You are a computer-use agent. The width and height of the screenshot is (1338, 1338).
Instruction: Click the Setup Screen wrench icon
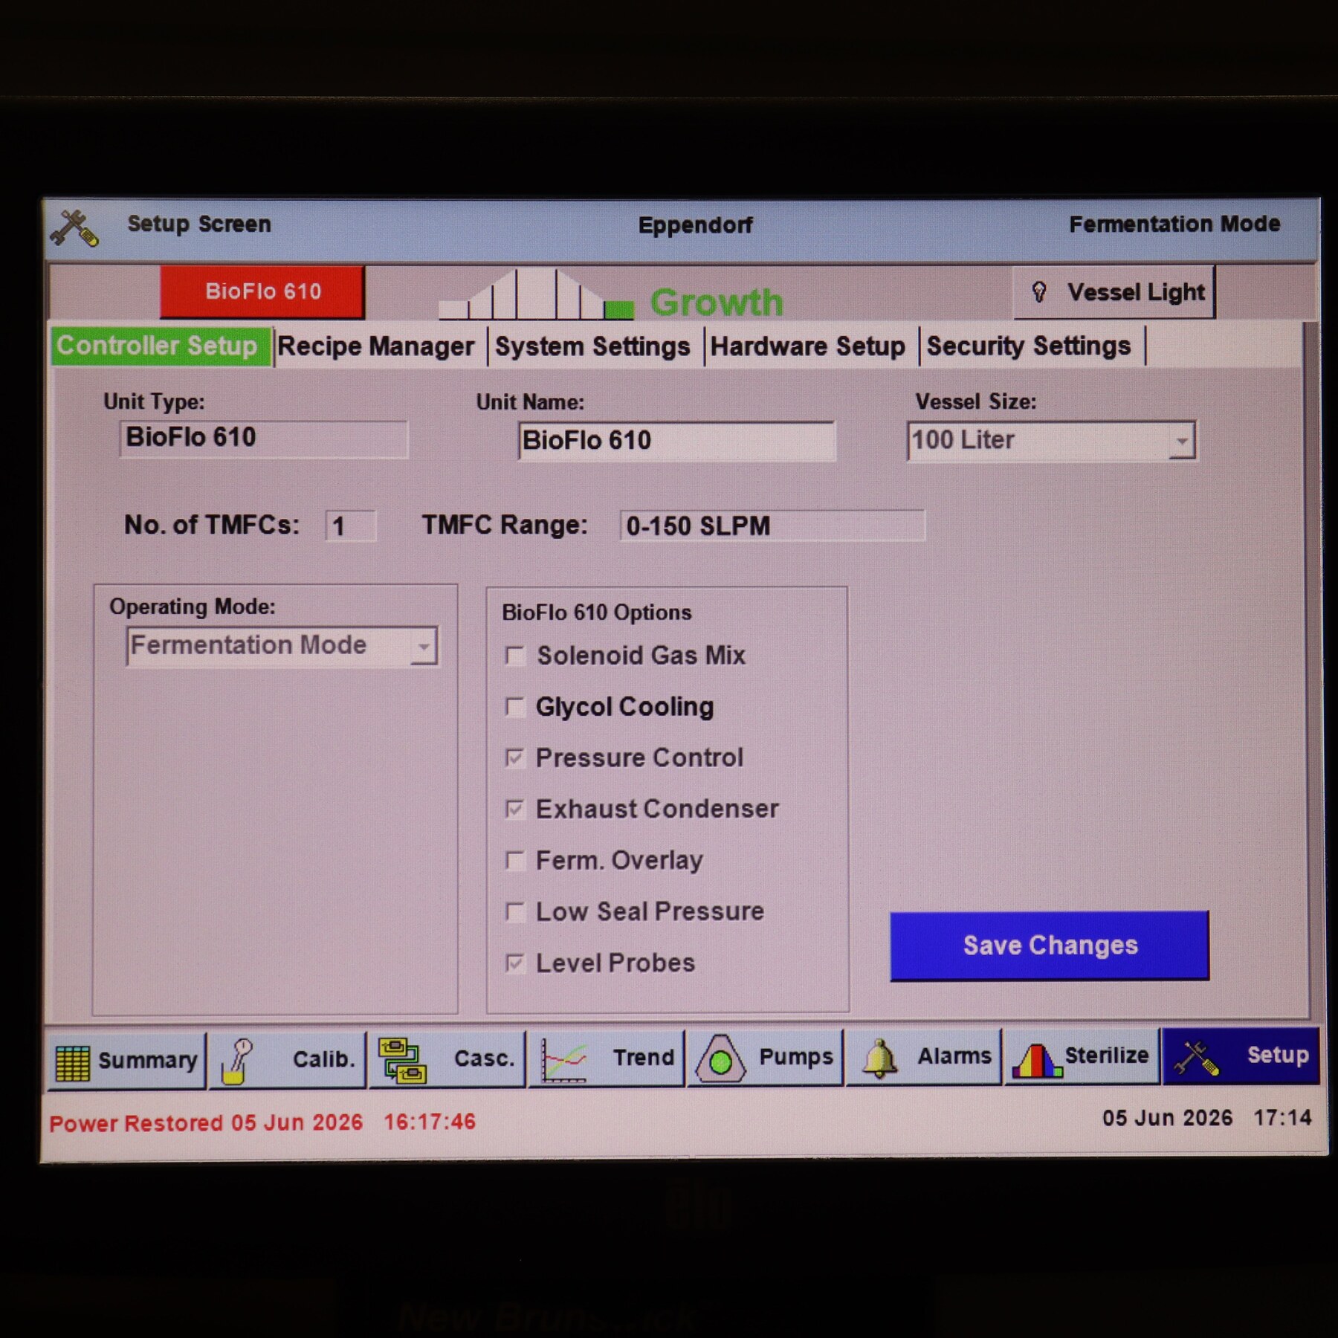coord(74,228)
